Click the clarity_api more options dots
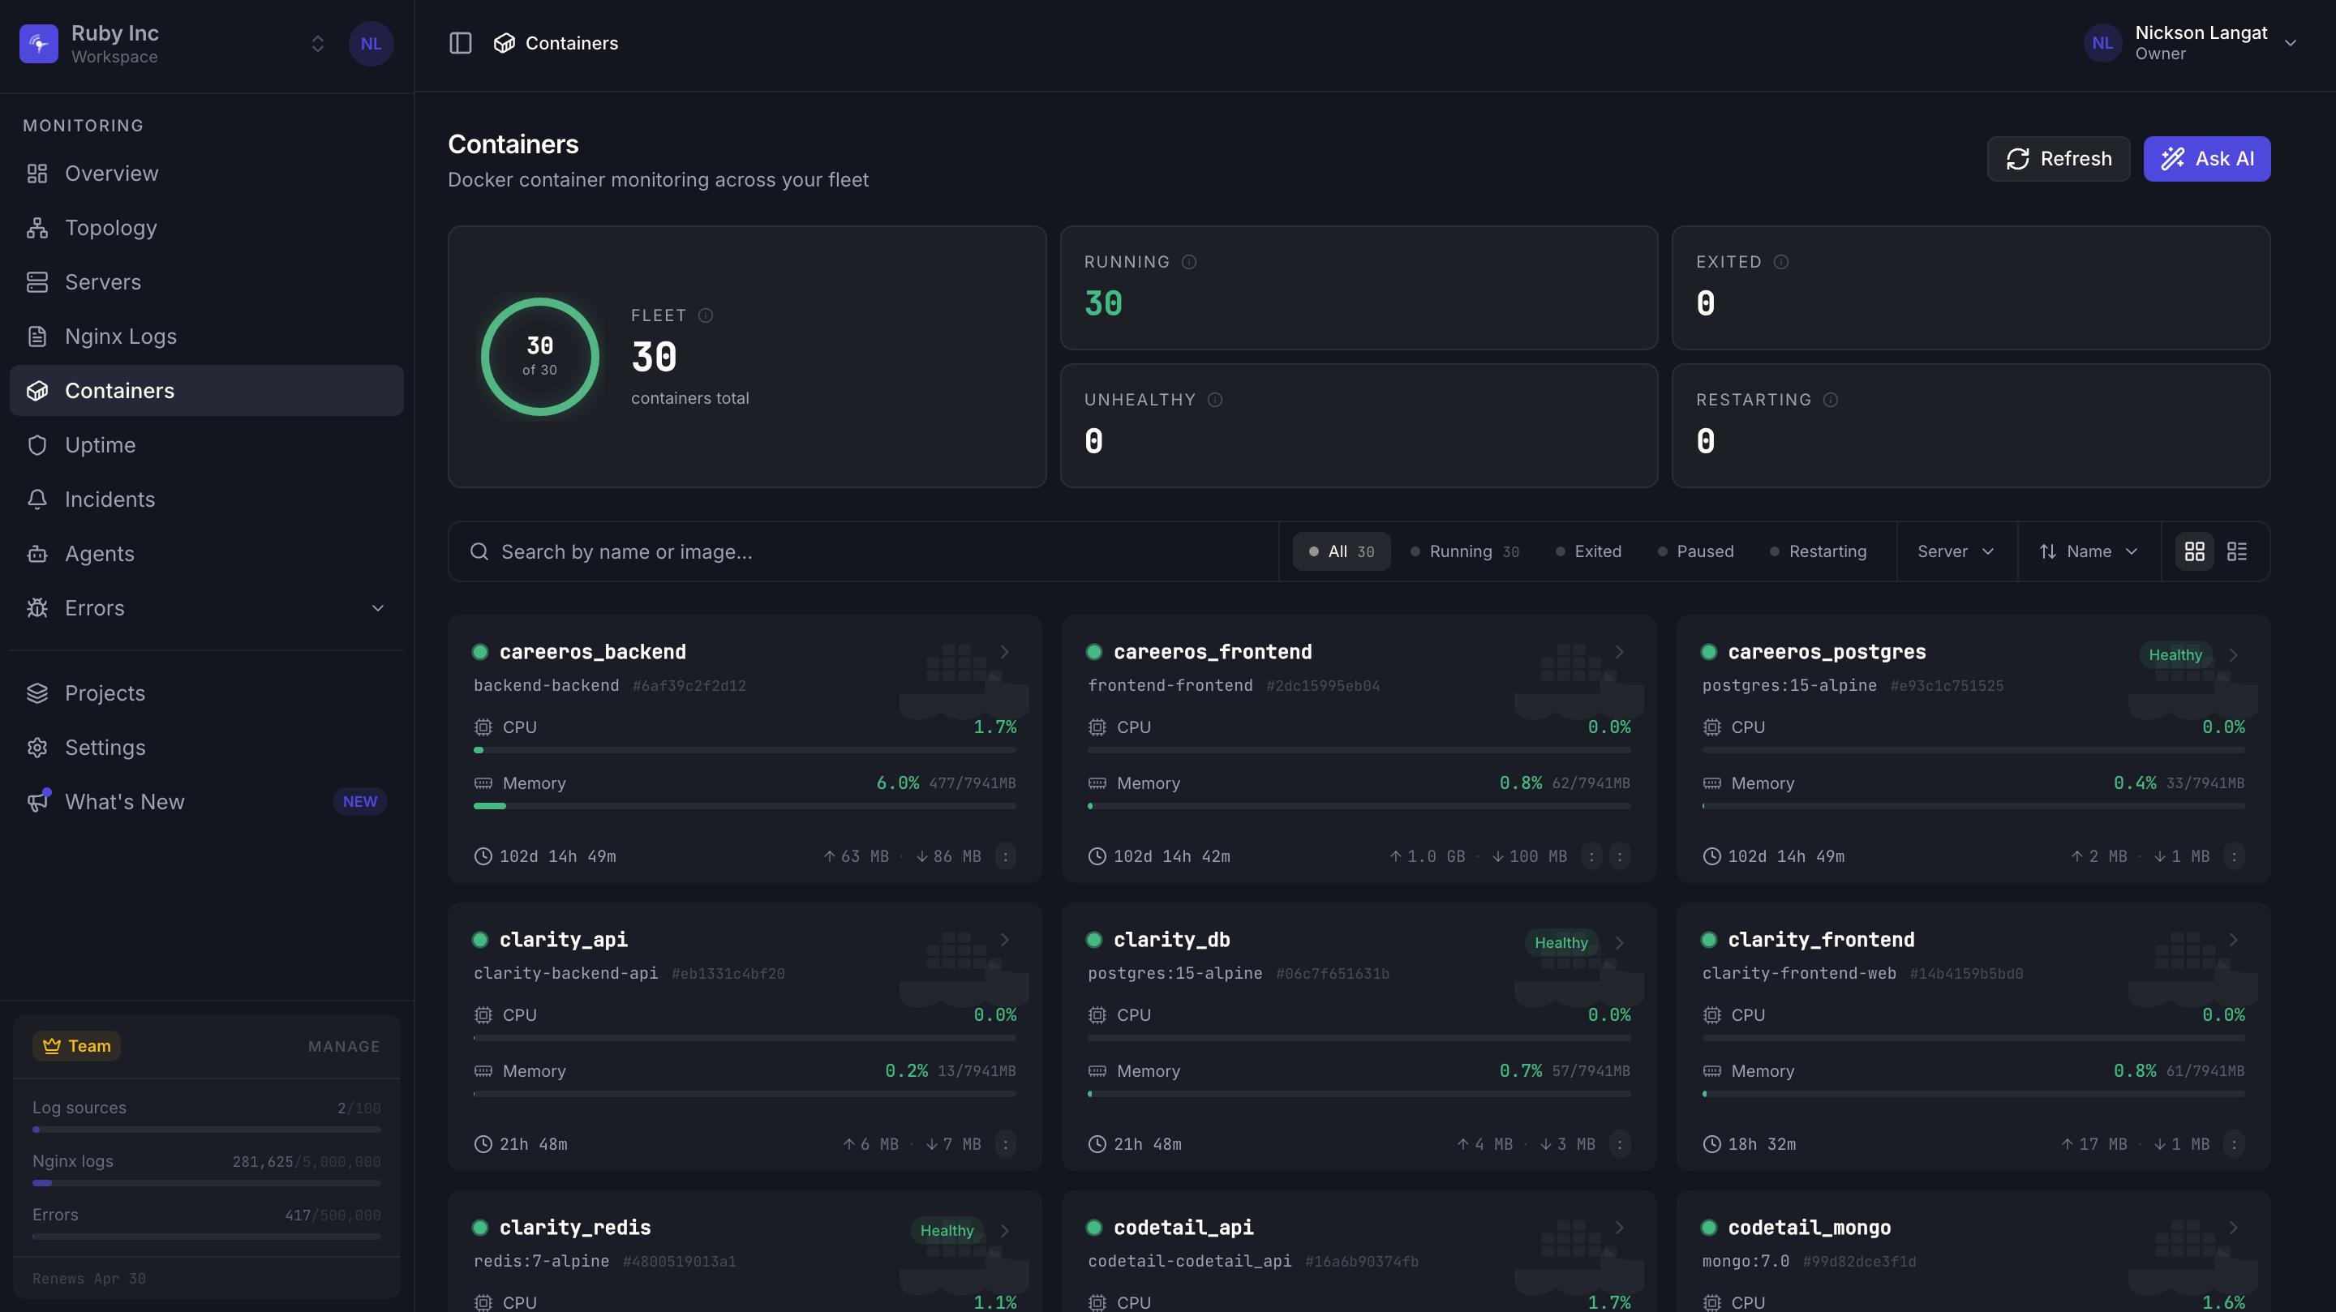 pos(1005,1145)
